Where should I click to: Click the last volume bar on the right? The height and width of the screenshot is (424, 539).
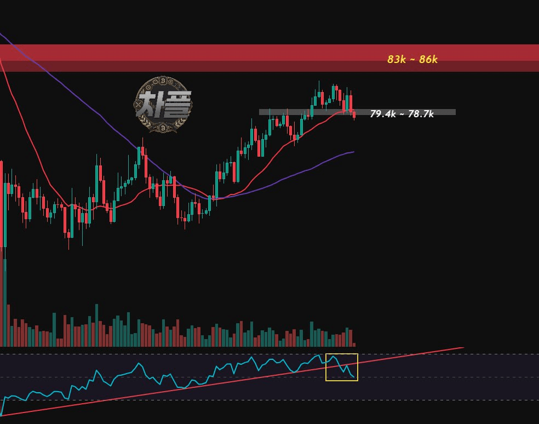click(x=354, y=344)
